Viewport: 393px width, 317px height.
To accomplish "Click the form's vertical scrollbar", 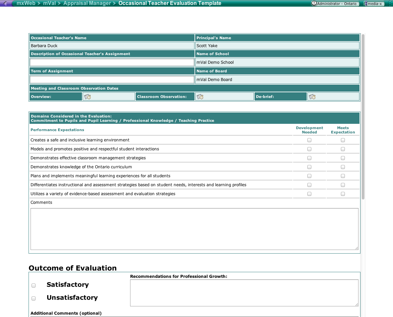I will (x=363, y=117).
